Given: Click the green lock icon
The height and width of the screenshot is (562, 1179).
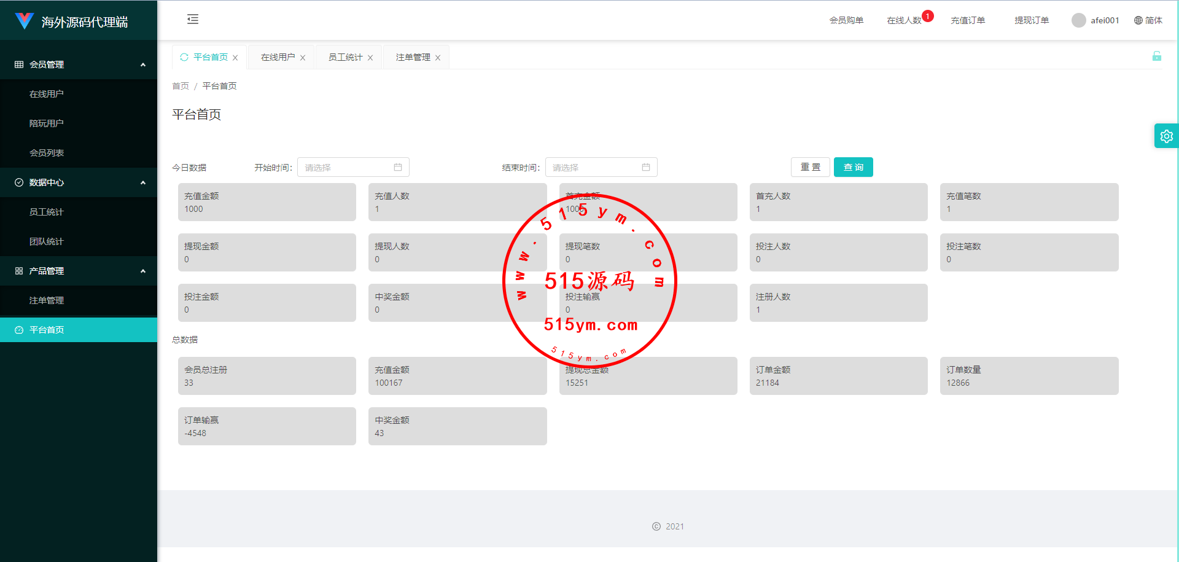Looking at the screenshot, I should click(1156, 57).
